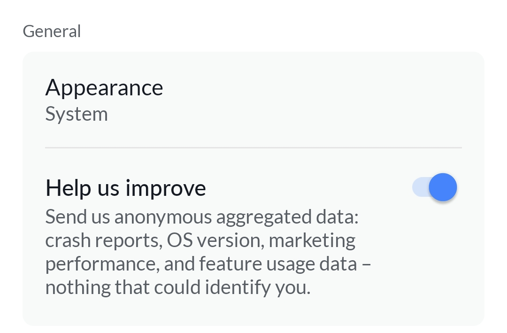This screenshot has width=507, height=333.
Task: Click the 'Send us anonymous aggregated data' text
Action: tap(202, 217)
